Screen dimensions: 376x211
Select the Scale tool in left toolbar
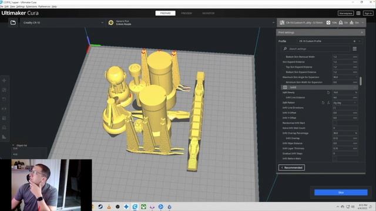4,90
